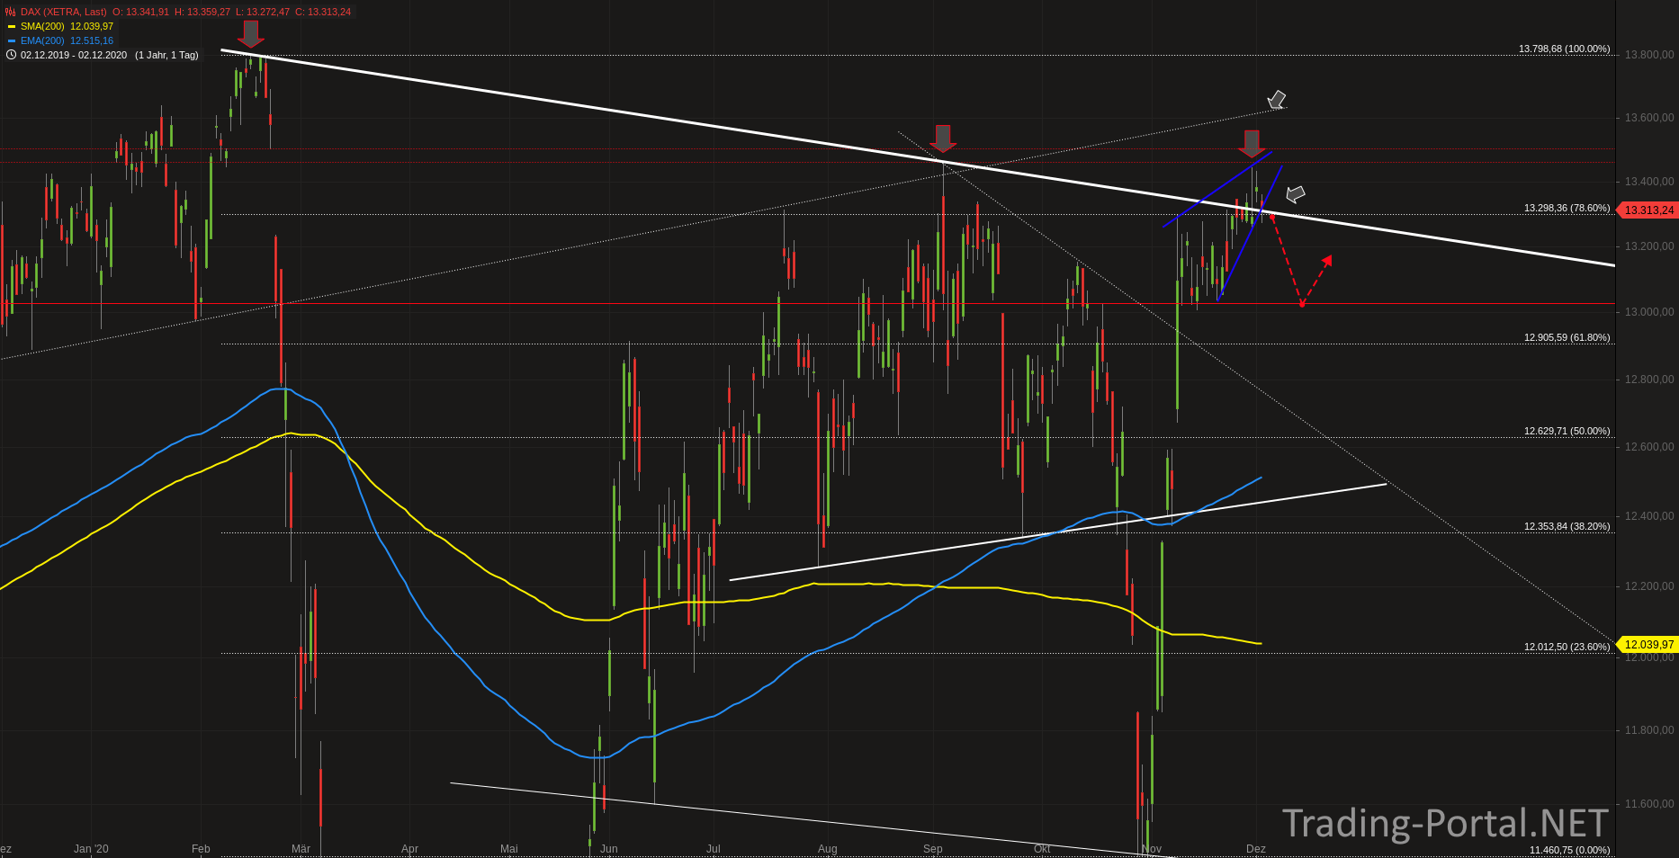Click Fibonacci label '12.905,59 (61.80%)'

click(x=1567, y=337)
